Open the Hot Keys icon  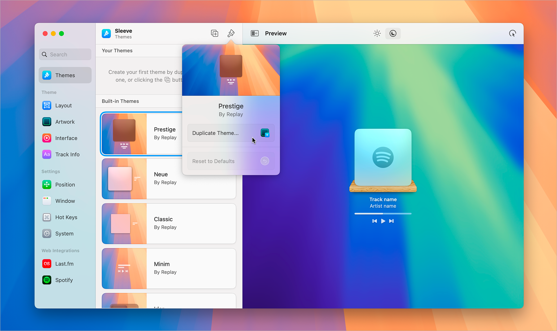point(47,217)
